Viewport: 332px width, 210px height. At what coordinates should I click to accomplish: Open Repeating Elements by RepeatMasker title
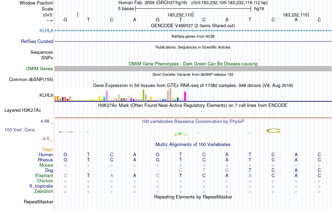(x=193, y=197)
